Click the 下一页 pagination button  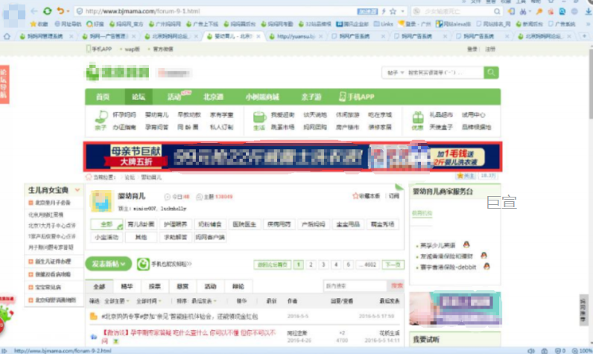393,265
